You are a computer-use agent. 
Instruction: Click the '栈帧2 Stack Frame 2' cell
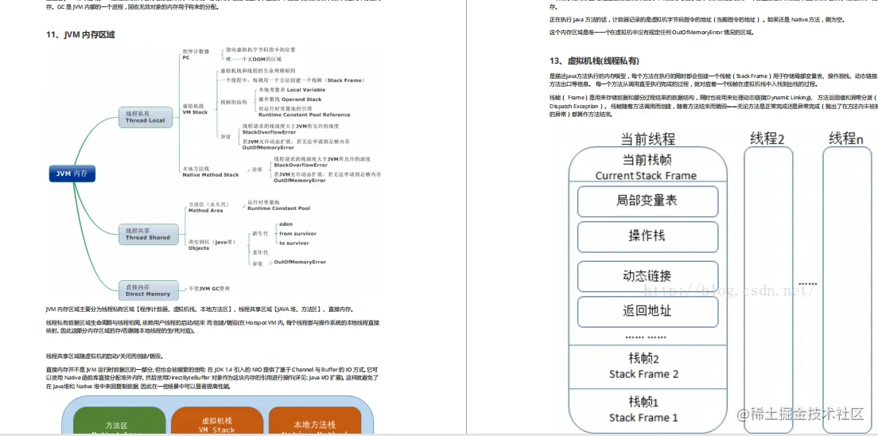point(648,367)
